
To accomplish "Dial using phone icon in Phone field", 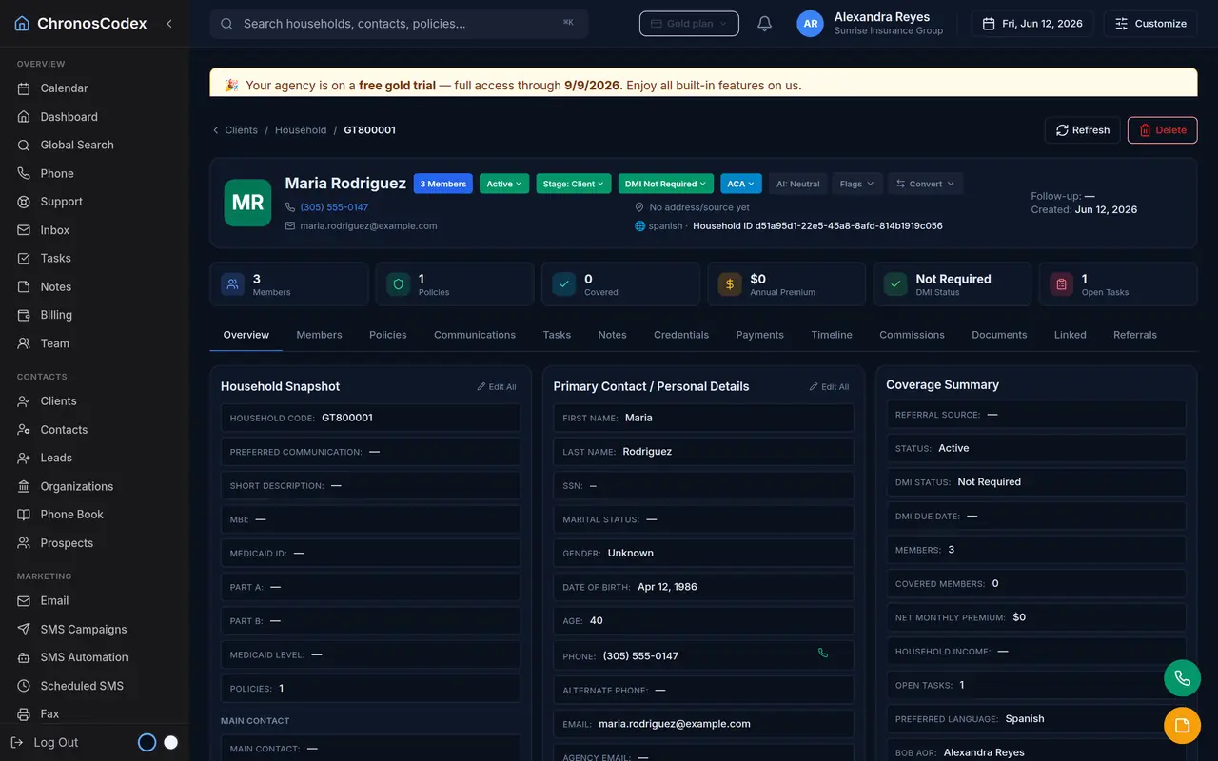I will [823, 654].
